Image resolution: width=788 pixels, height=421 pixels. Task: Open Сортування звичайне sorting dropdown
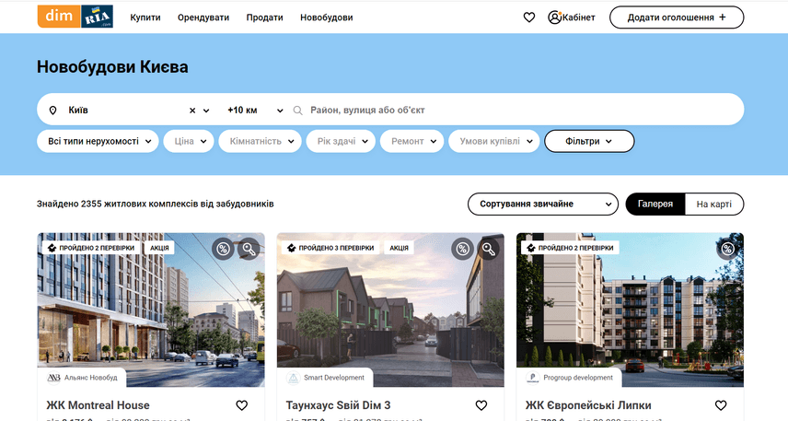point(542,204)
